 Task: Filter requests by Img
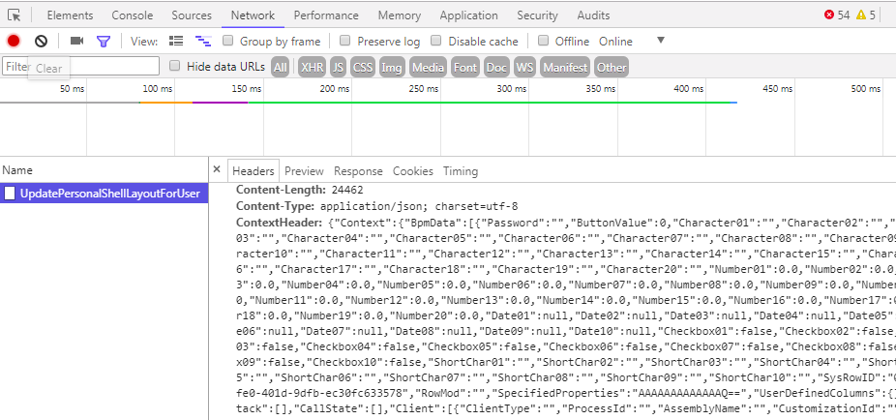coord(392,68)
